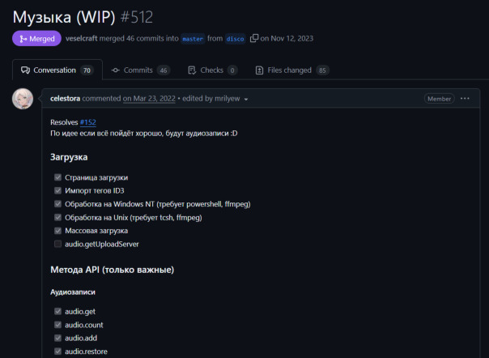Click the Files changed count badge 85
This screenshot has height=358, width=489.
[x=322, y=70]
